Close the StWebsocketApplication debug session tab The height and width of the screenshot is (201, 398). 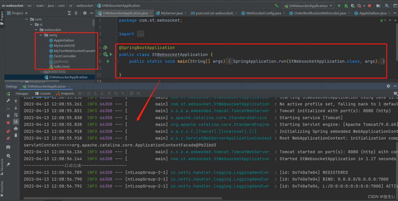[x=69, y=87]
